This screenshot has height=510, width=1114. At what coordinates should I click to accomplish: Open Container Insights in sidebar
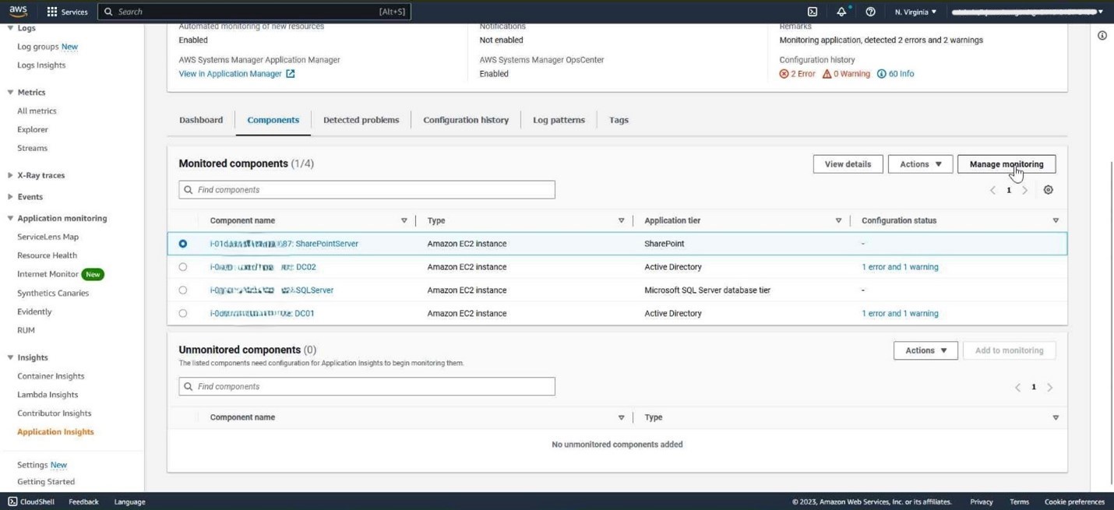point(51,376)
